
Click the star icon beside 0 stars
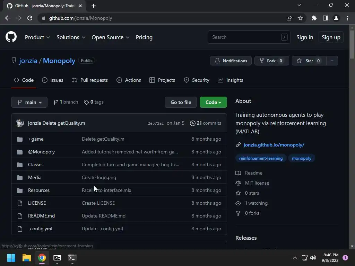pos(238,193)
